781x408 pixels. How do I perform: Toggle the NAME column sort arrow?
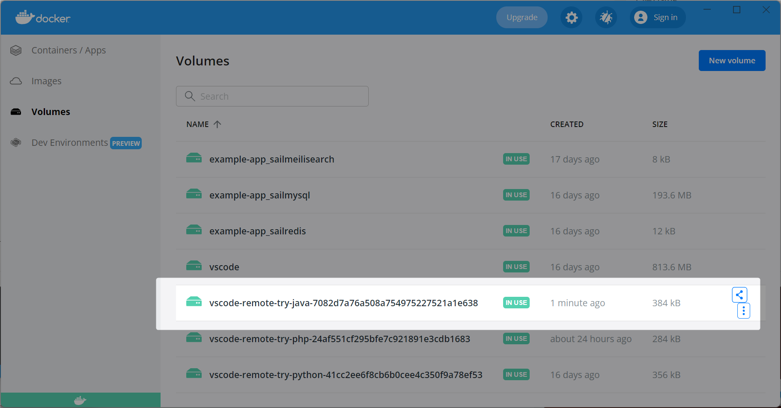pos(218,124)
